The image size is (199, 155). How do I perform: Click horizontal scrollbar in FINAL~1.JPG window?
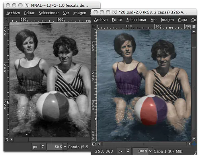[52, 139]
